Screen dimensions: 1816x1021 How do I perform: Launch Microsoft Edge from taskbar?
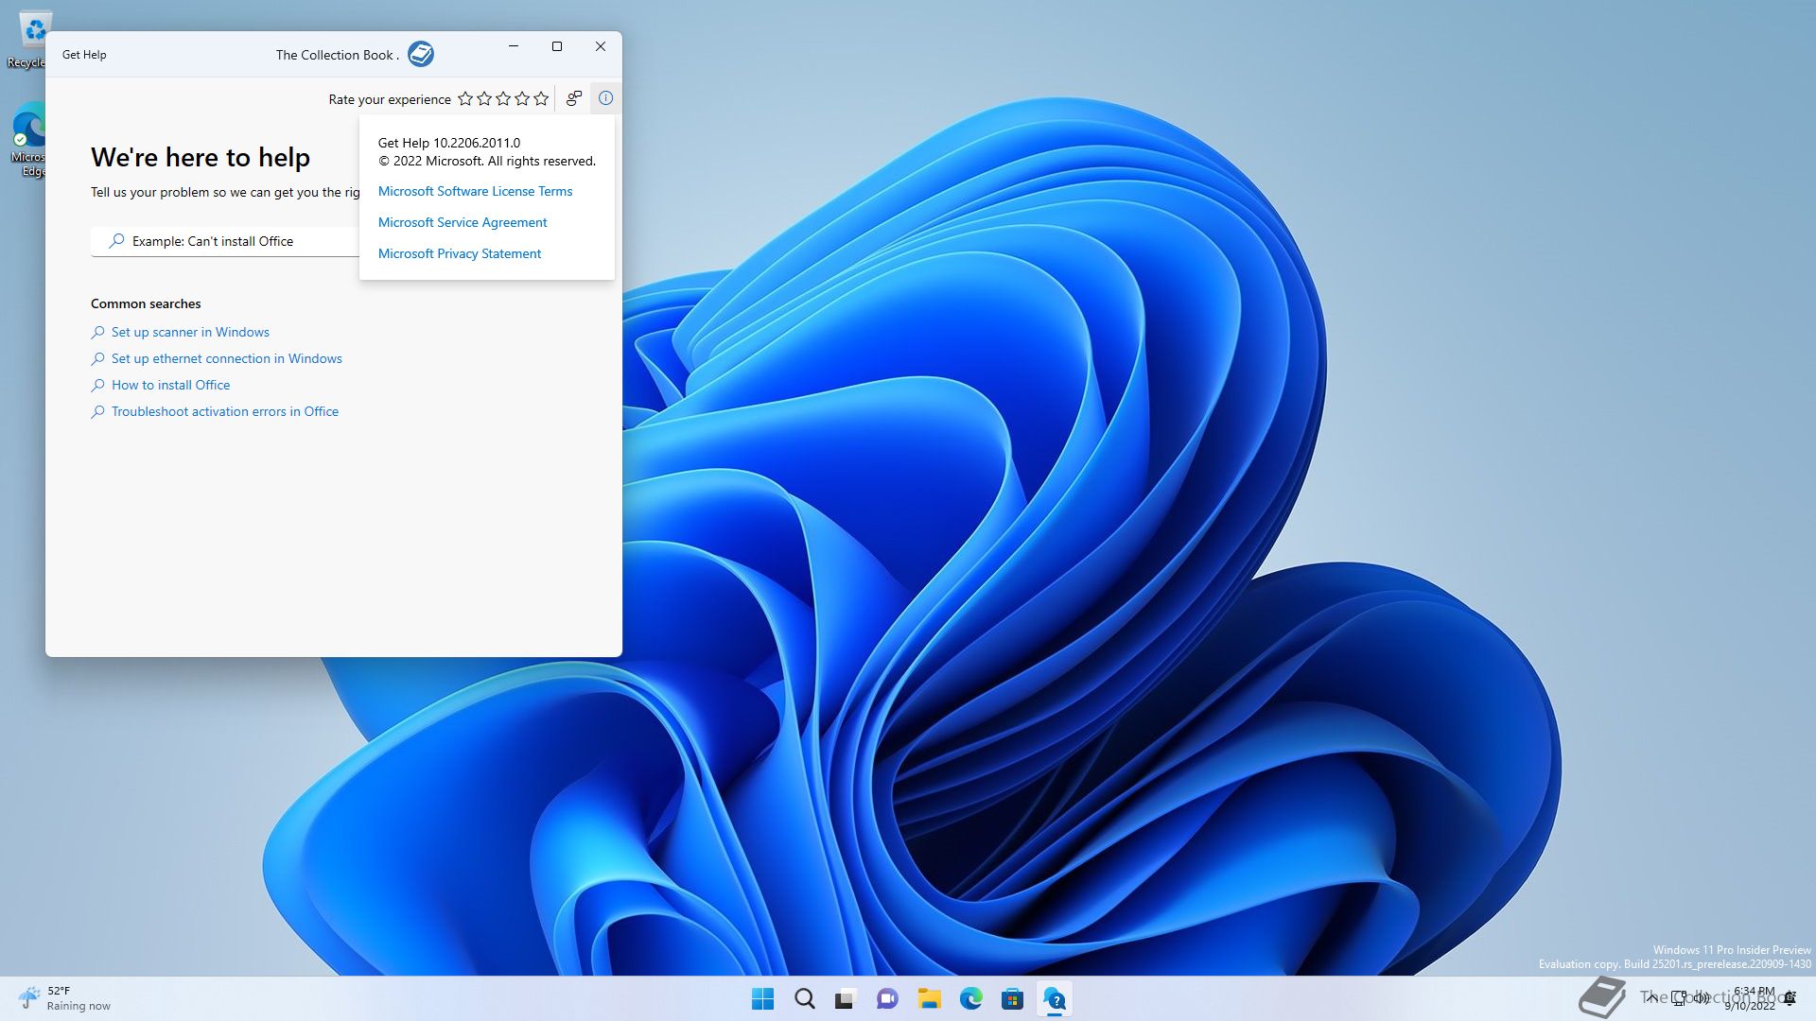point(970,998)
